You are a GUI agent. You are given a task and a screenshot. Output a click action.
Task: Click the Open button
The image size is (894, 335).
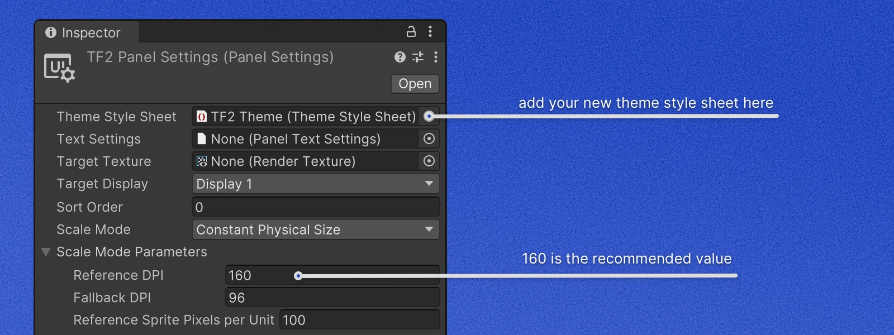(x=415, y=84)
